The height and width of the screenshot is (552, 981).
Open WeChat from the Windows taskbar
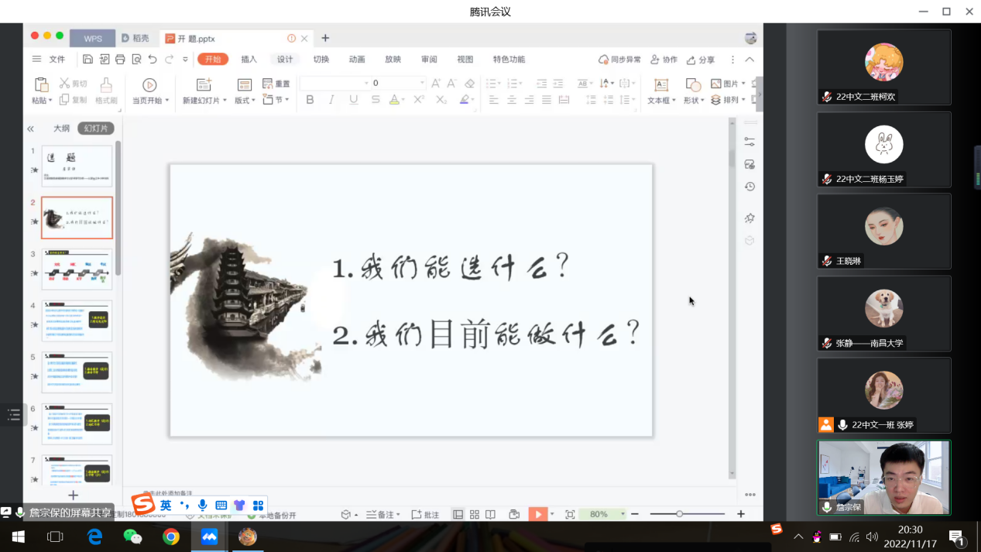pyautogui.click(x=132, y=537)
